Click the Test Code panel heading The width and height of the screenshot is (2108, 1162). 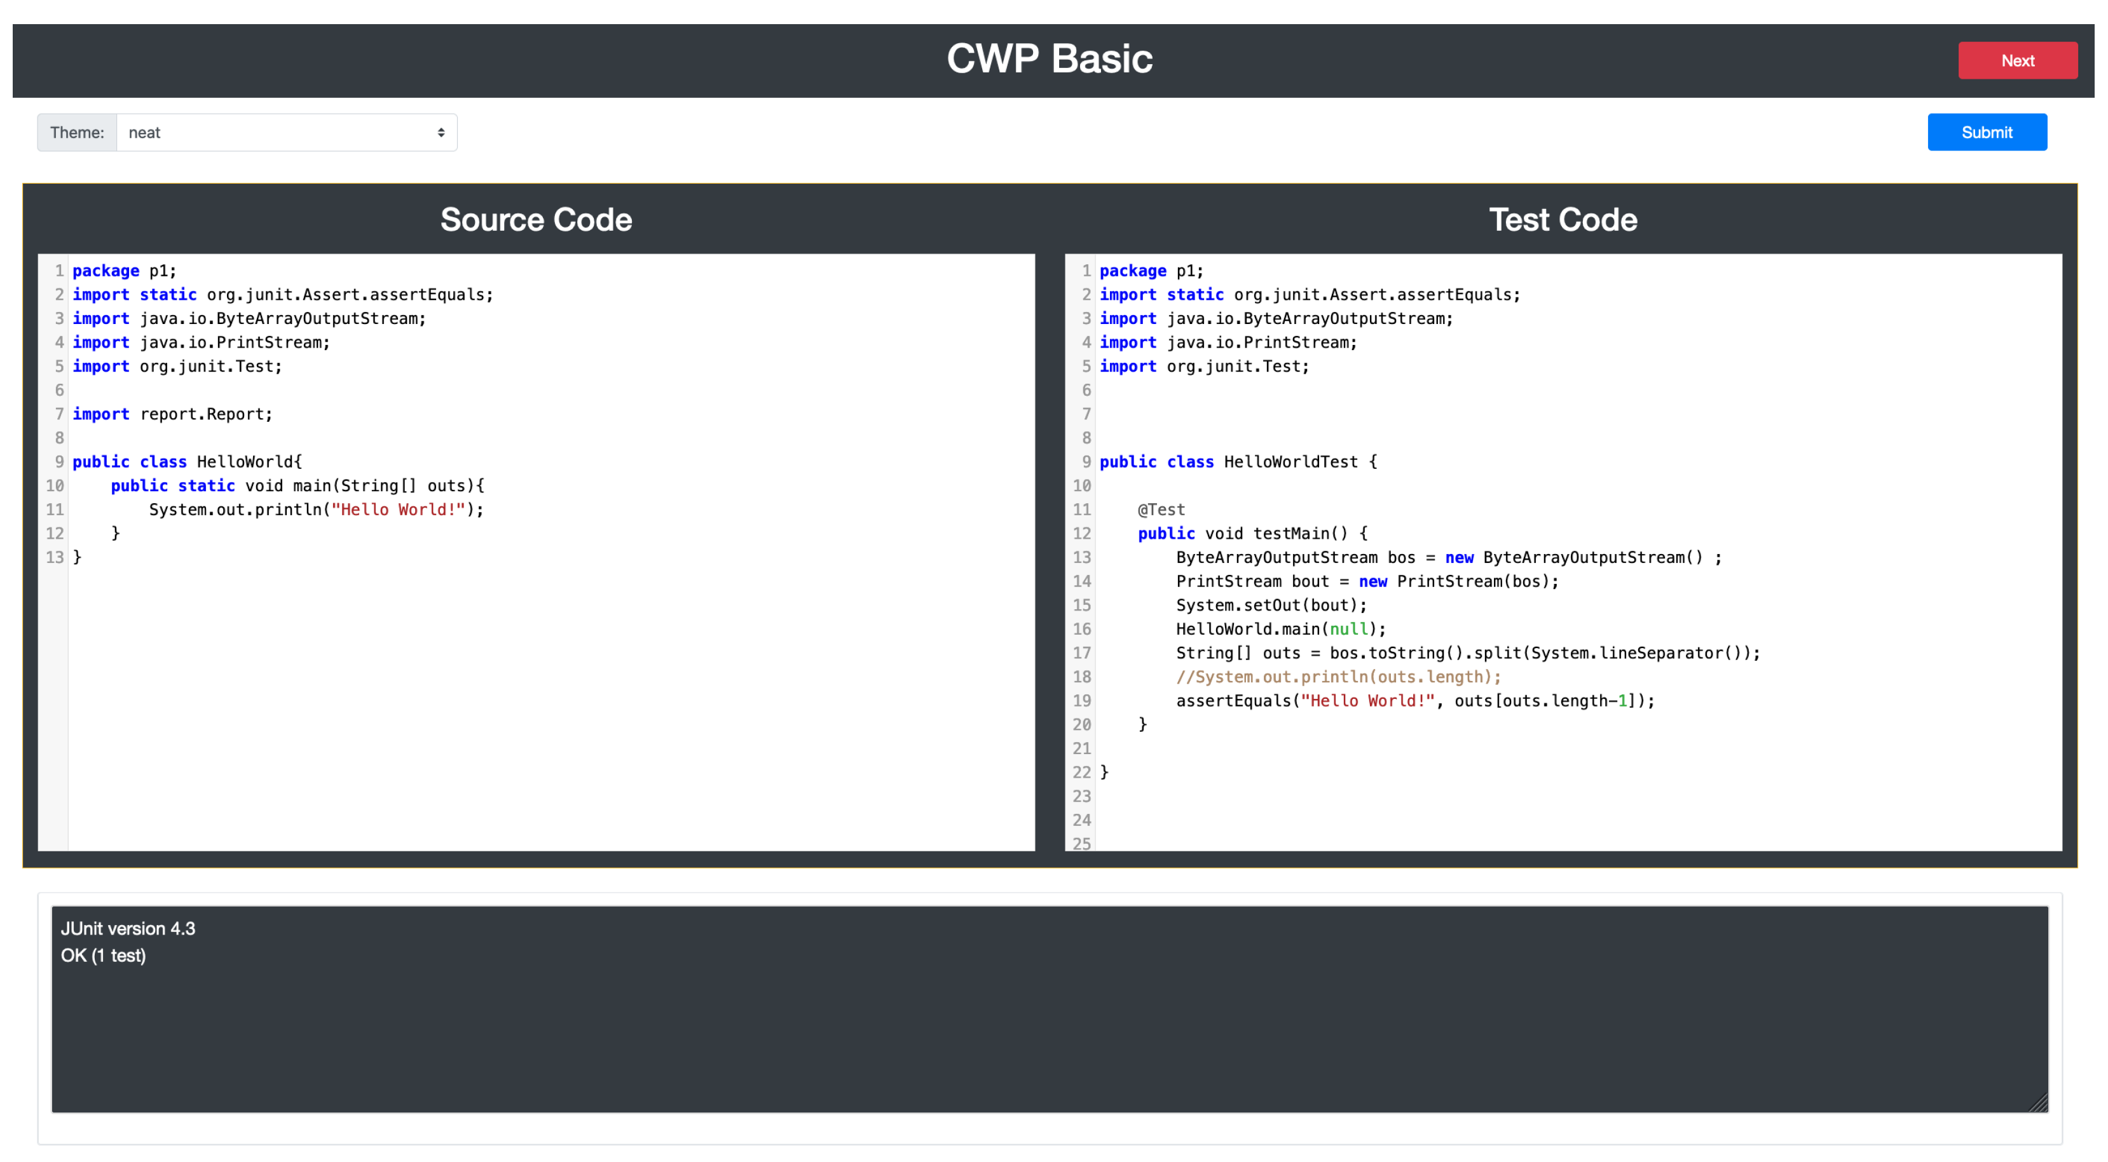click(1562, 220)
